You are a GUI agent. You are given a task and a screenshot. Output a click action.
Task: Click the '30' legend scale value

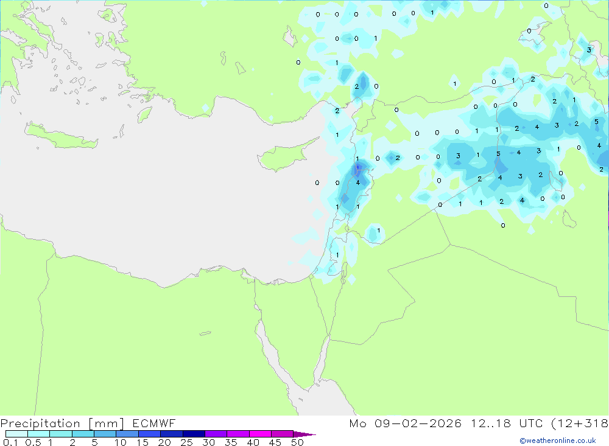point(208,442)
